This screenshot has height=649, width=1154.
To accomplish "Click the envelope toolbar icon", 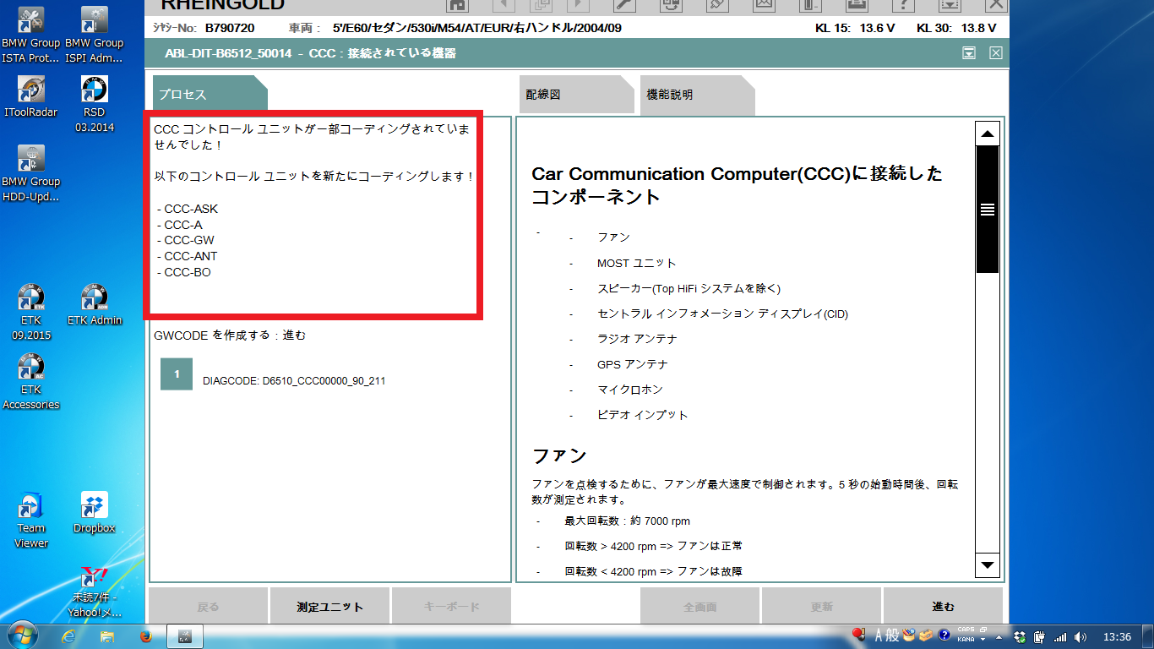I will pos(765,4).
